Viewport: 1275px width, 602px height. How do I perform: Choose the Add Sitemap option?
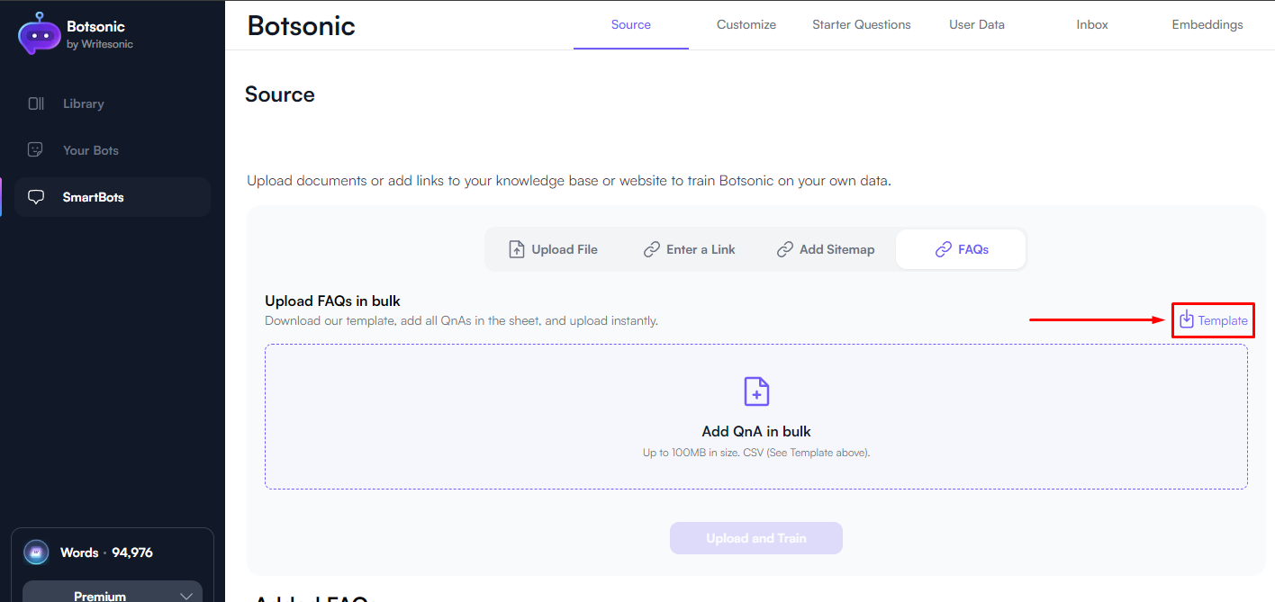(x=826, y=249)
